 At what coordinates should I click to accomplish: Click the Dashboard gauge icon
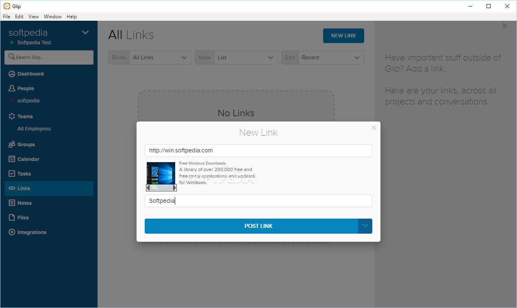(x=12, y=74)
